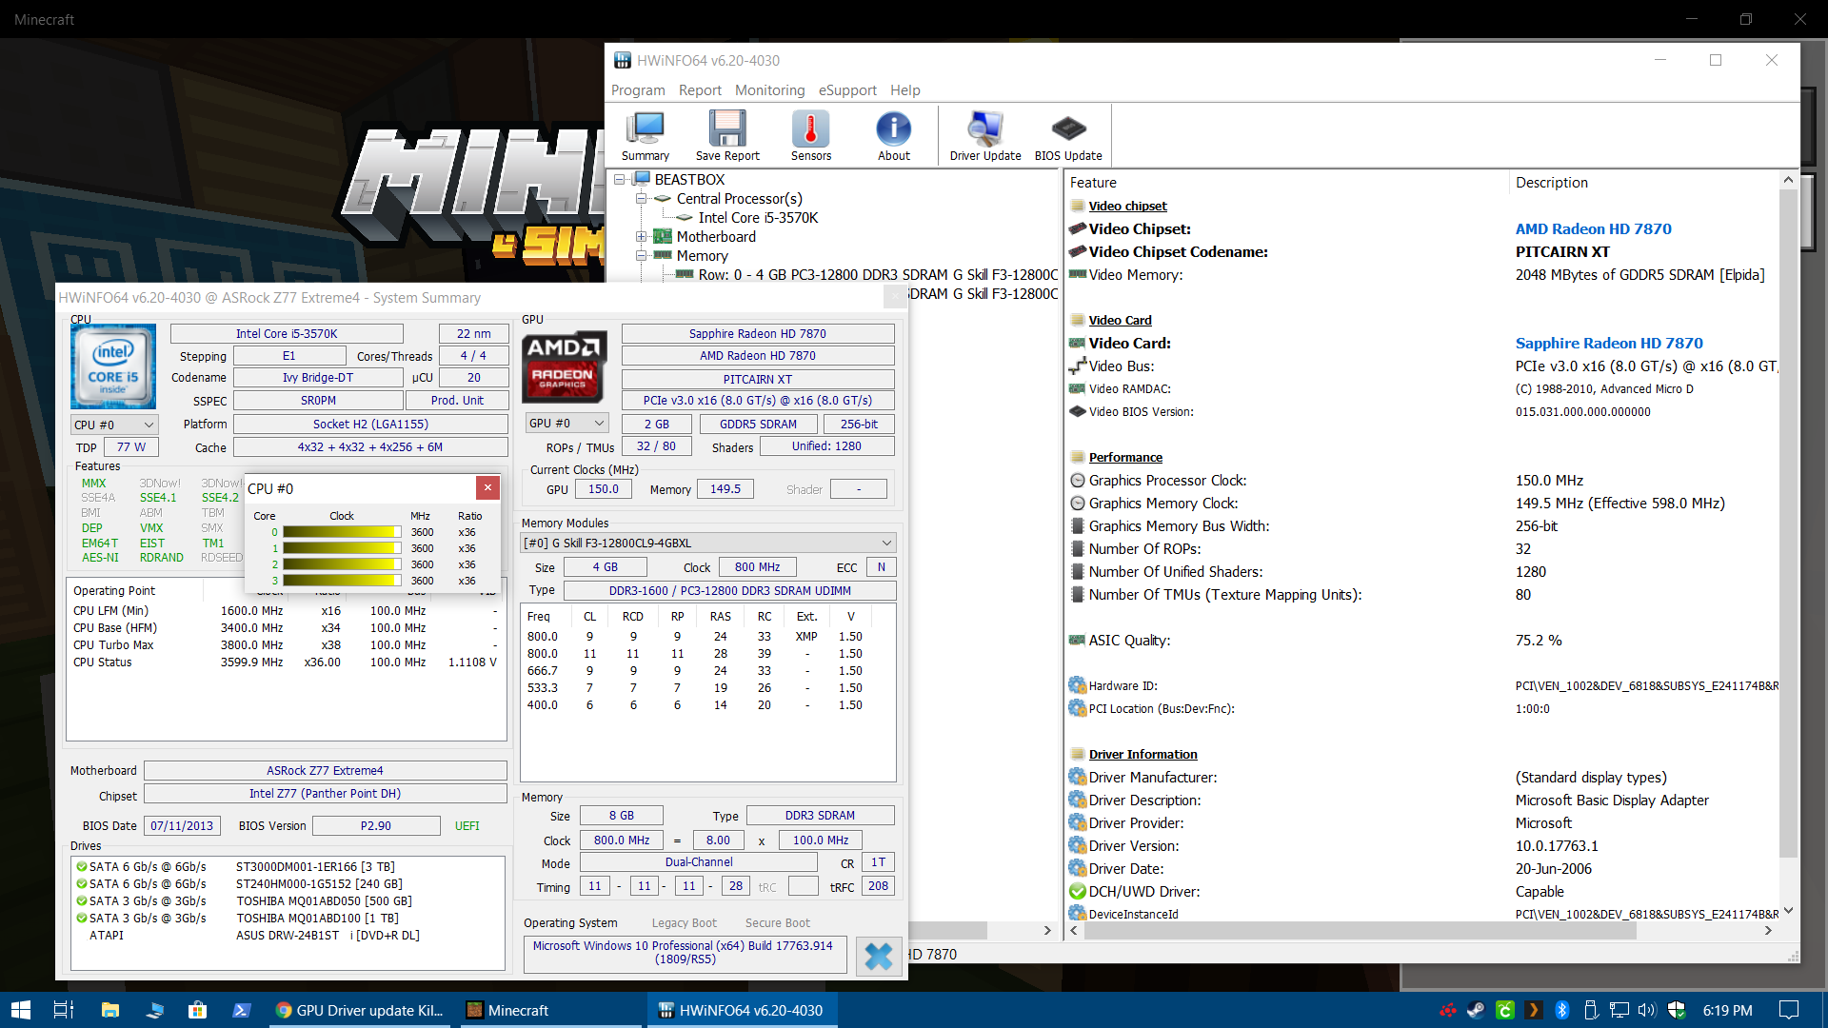Click the BIOS Update chip icon
The width and height of the screenshot is (1828, 1028).
click(1068, 135)
